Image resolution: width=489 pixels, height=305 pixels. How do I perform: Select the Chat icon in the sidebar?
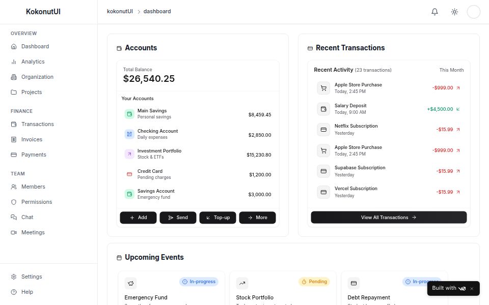14,217
